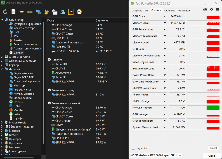Open the OSD panel icon

71,12
